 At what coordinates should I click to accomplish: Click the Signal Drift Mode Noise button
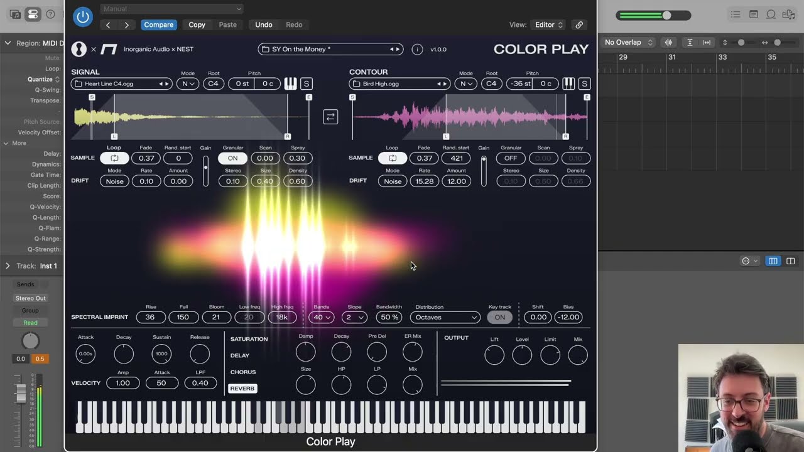[x=114, y=181]
